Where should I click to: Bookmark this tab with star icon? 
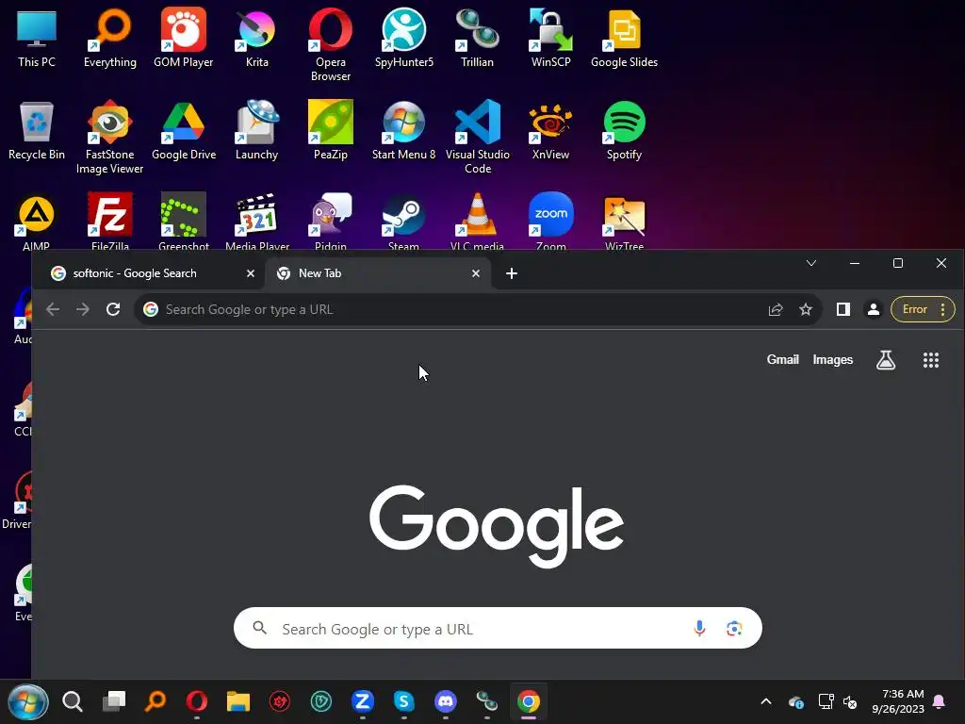point(806,309)
